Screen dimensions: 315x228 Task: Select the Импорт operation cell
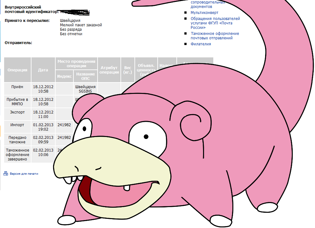pos(17,127)
